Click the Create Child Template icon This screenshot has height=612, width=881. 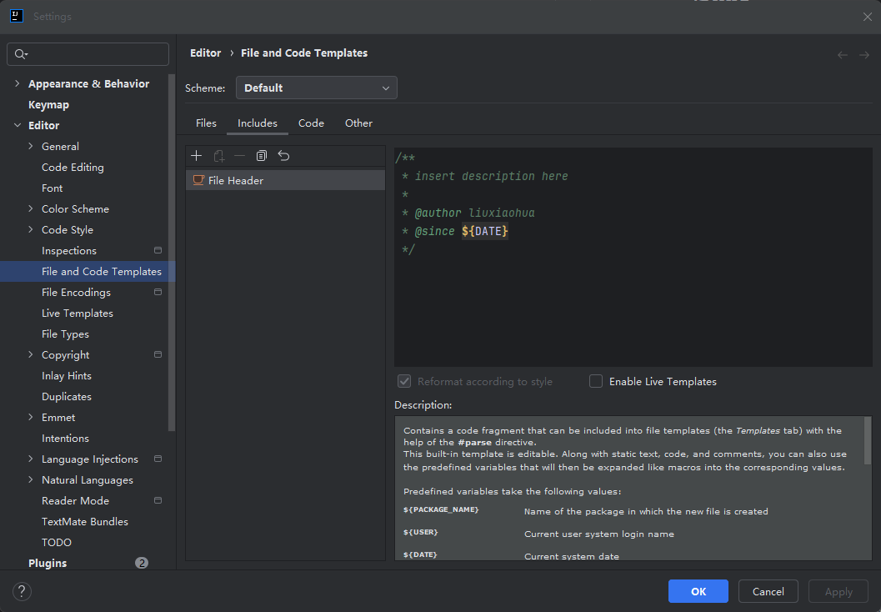tap(218, 156)
